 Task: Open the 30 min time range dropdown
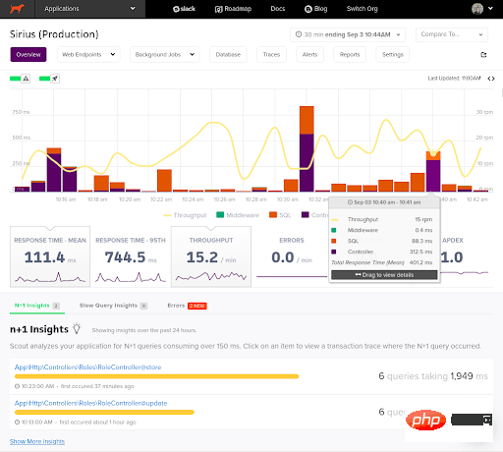(348, 34)
